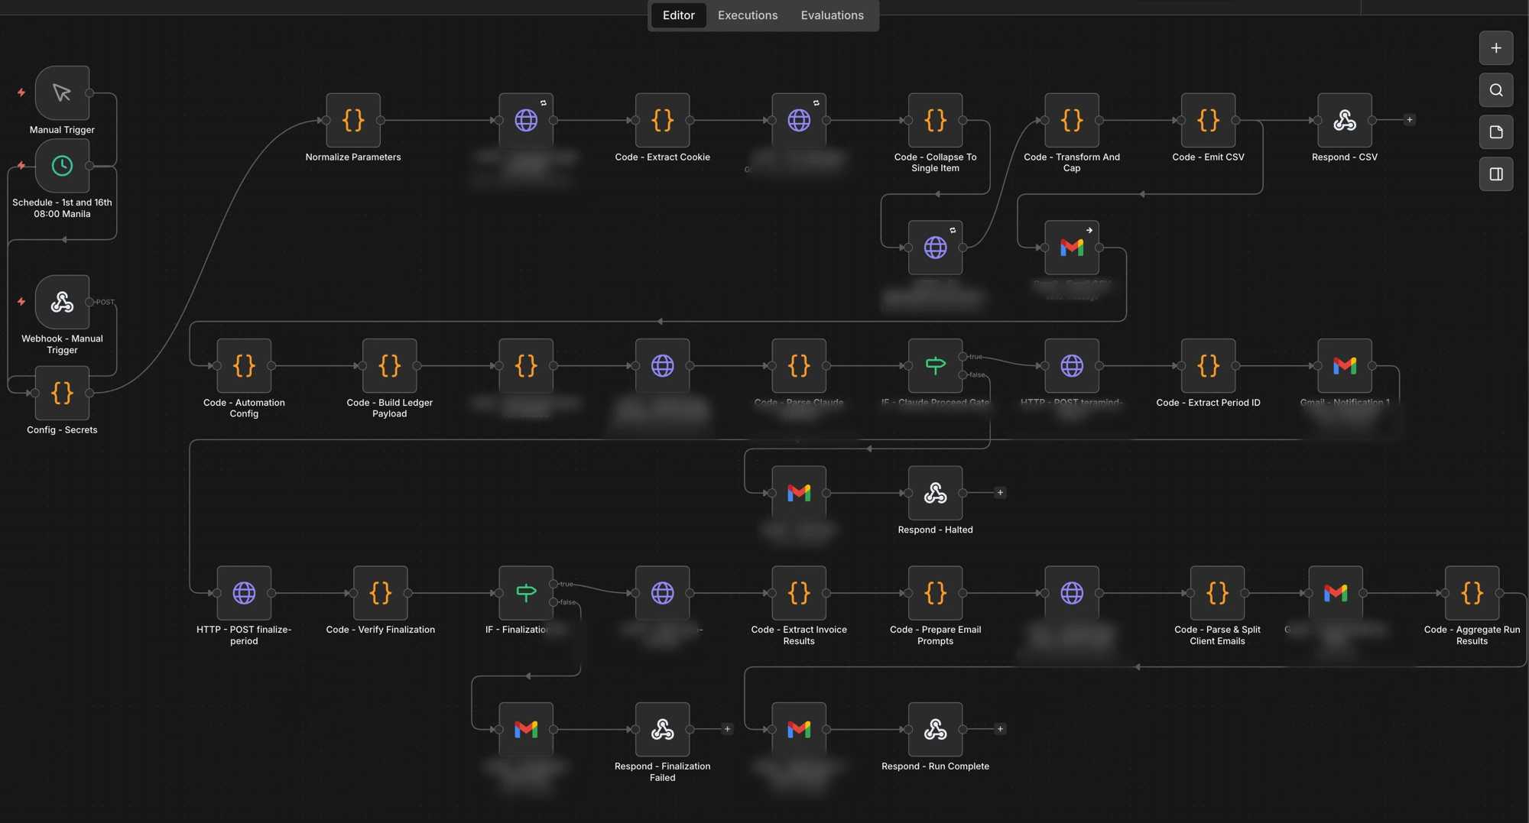This screenshot has width=1529, height=823.
Task: Add a node after Respond - Run Complete
Action: pyautogui.click(x=1000, y=730)
